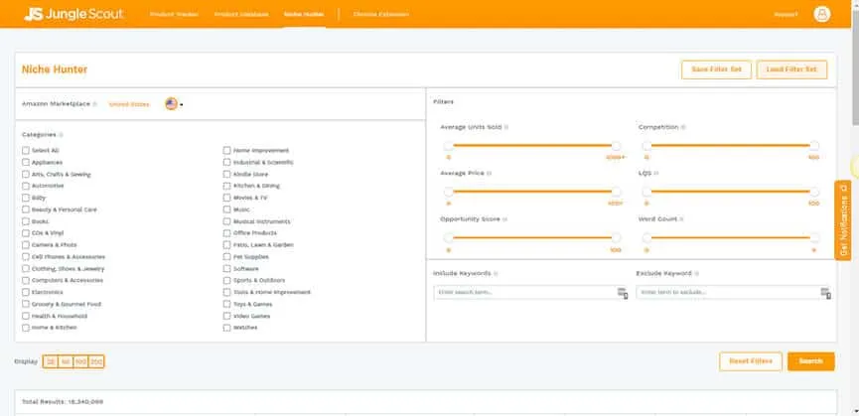
Task: Click info icon next to Competition
Action: (x=683, y=127)
